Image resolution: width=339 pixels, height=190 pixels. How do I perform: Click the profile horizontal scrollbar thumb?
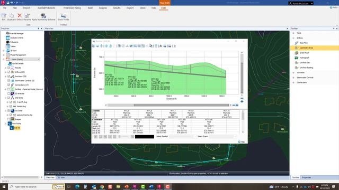click(x=181, y=105)
